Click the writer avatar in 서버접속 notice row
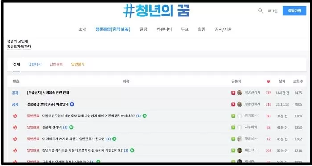This screenshot has width=312, height=166. (239, 92)
